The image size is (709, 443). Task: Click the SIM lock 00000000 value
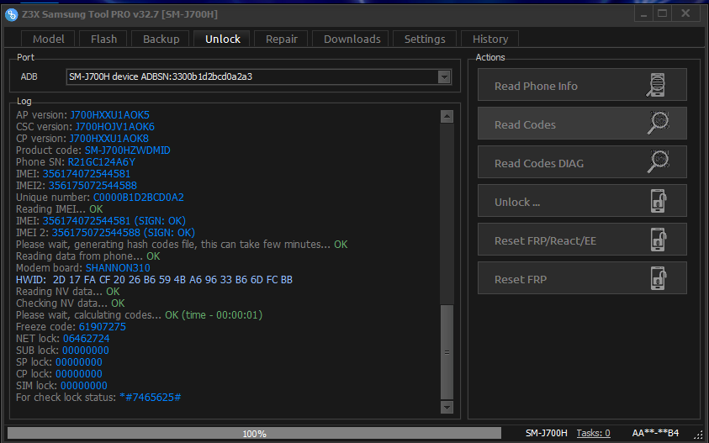tap(83, 386)
